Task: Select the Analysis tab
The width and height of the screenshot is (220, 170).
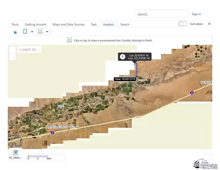Action: point(109,24)
